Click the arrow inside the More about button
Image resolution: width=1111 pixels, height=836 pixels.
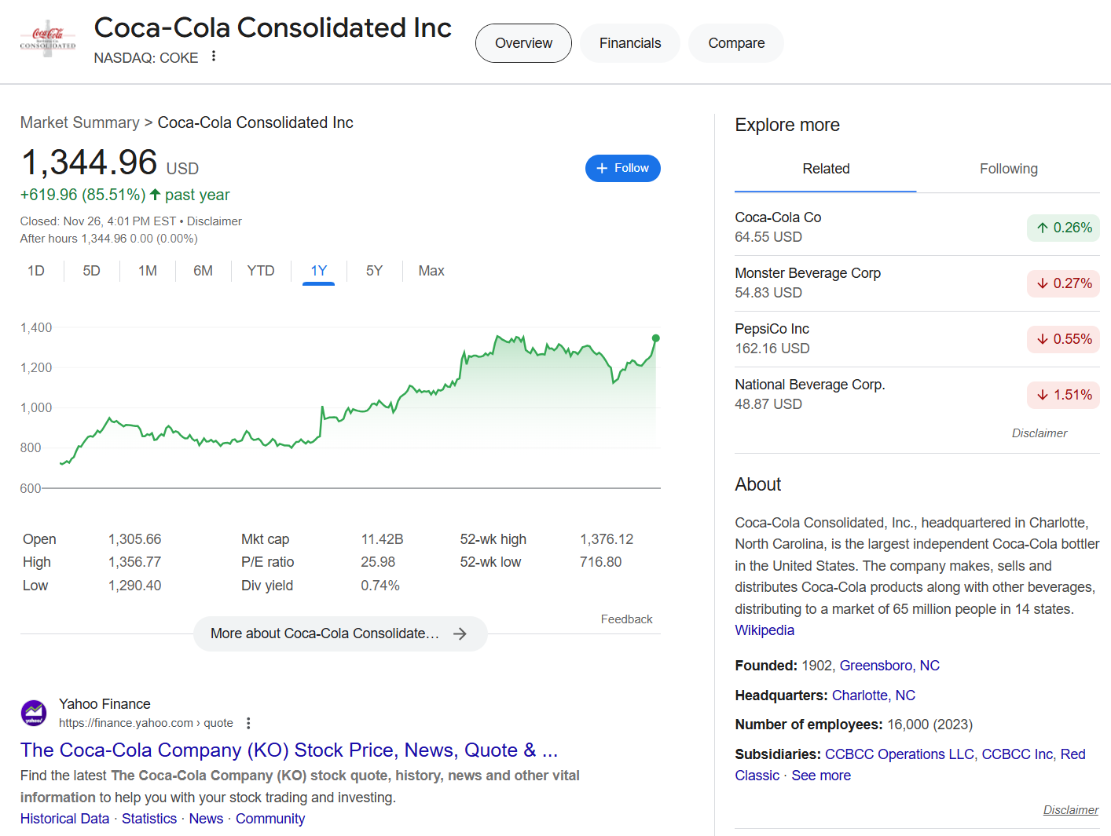point(461,633)
